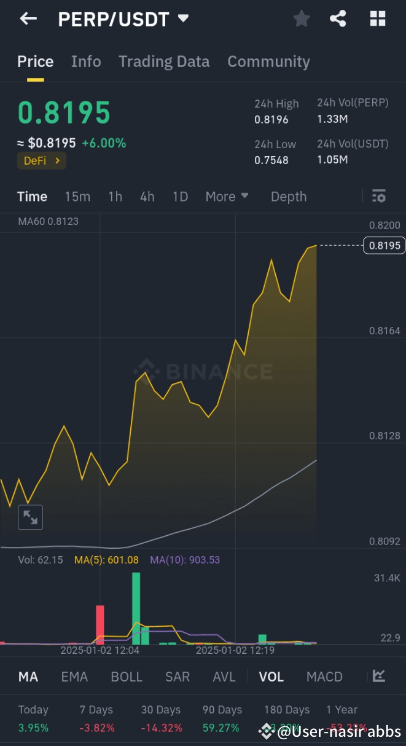Viewport: 406px width, 746px height.
Task: Open chart settings icon beside Depth
Action: click(379, 196)
